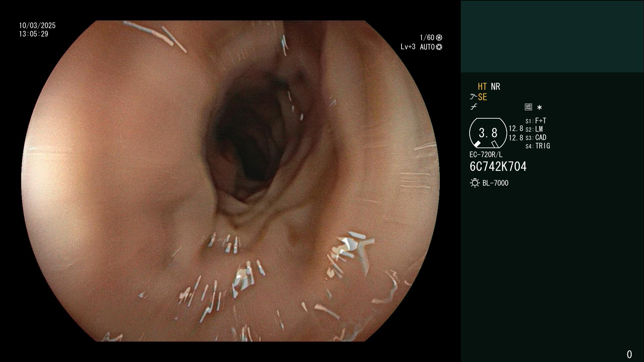Select the NR noise reduction indicator
Screen dimensions: 644x362
click(495, 86)
